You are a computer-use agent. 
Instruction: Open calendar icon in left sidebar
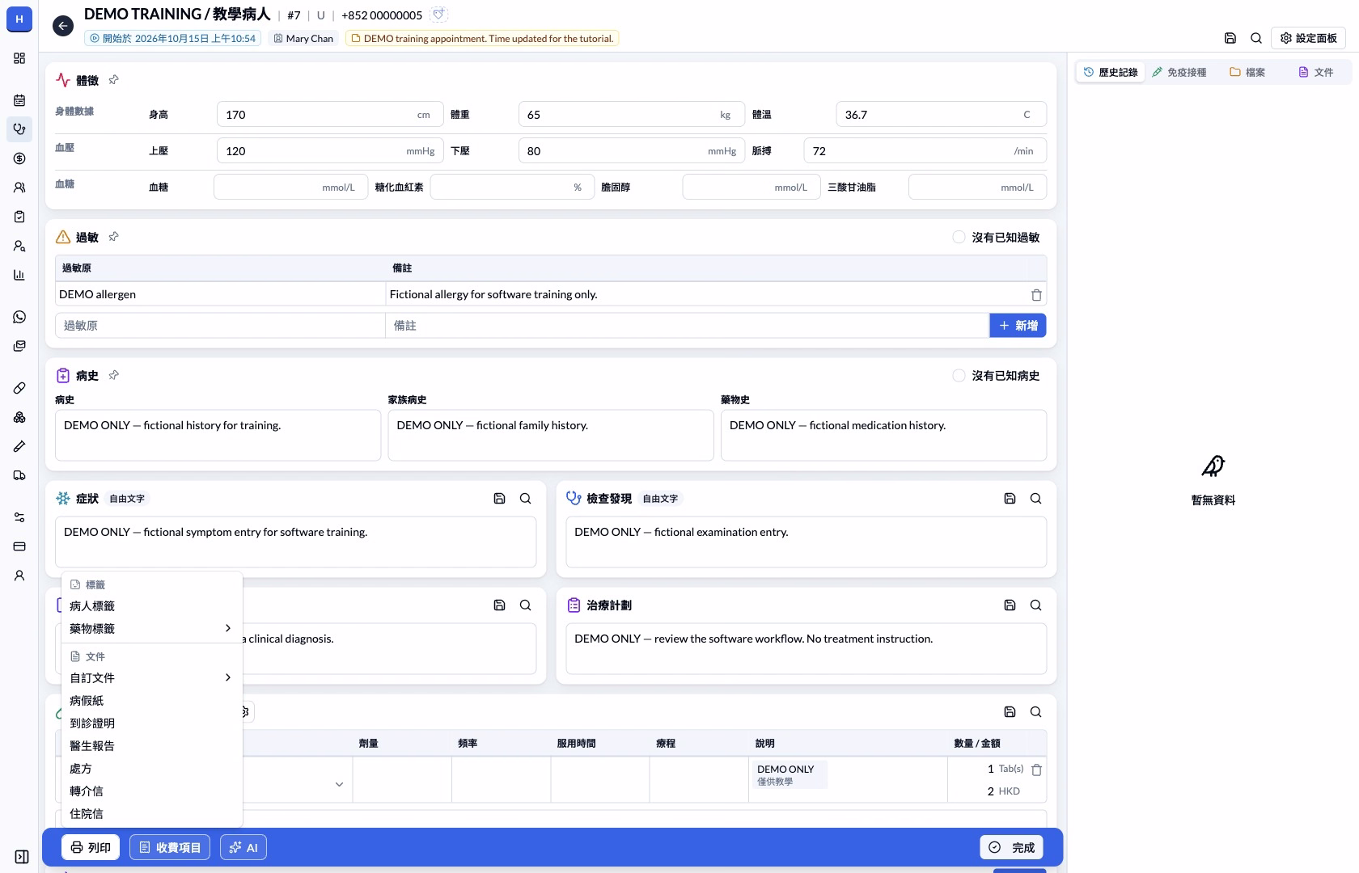(19, 100)
